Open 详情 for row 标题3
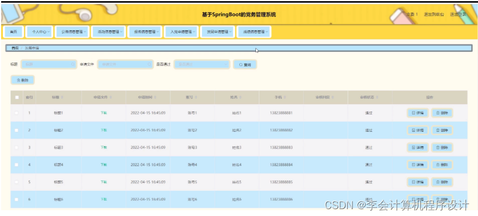 pyautogui.click(x=418, y=148)
